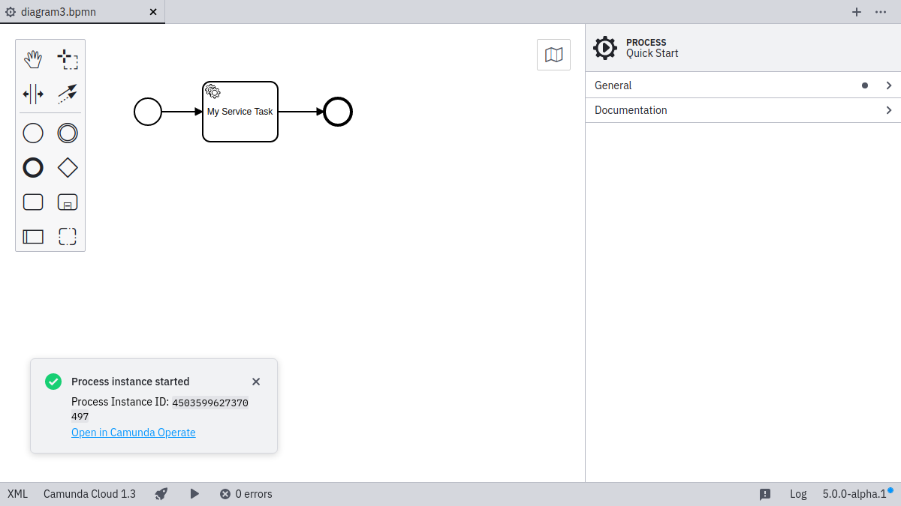Open the Log panel
Viewport: 901px width, 506px height.
click(797, 493)
